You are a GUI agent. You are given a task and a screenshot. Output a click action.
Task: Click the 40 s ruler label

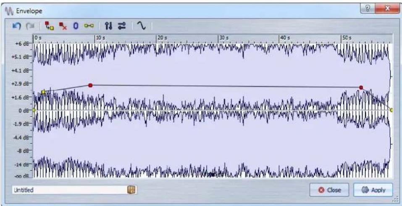[285, 38]
